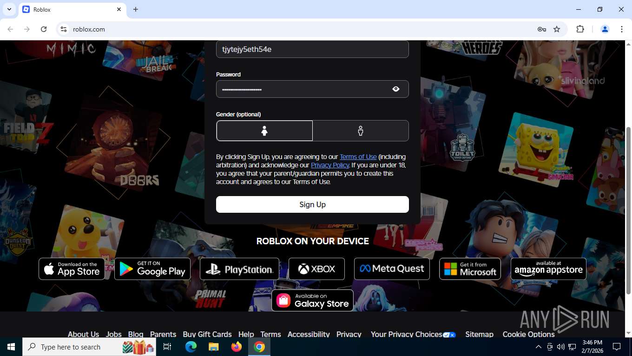Open the Meta Quest badge
Image resolution: width=632 pixels, height=356 pixels.
[392, 269]
